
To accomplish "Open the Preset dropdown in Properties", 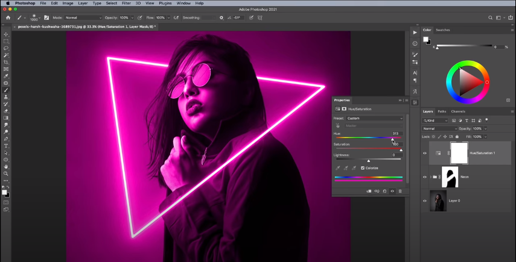I will tap(376, 118).
